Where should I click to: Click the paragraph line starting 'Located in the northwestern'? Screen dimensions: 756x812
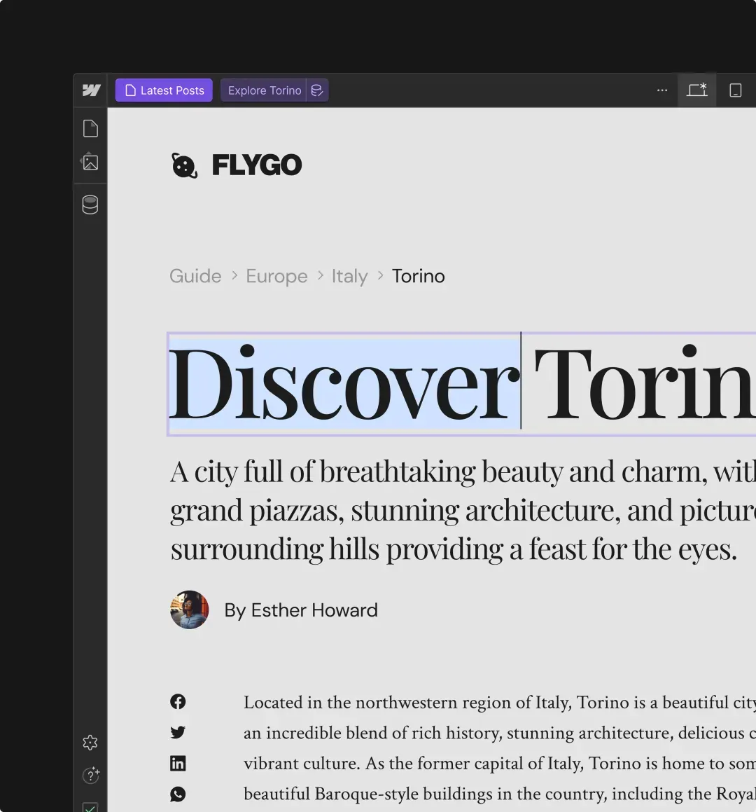(x=500, y=703)
